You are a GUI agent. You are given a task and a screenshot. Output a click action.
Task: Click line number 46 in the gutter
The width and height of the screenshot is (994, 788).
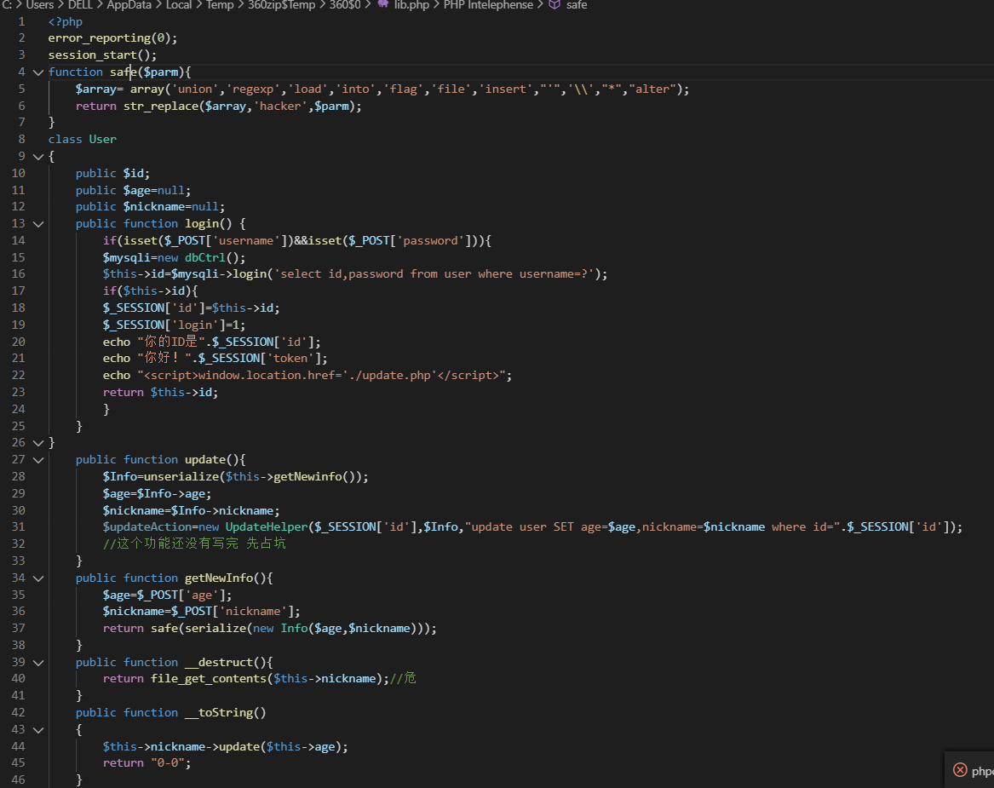pyautogui.click(x=19, y=779)
